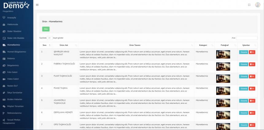
Task: Select Bizden Haberler from the sidebar
Action: 15,99
